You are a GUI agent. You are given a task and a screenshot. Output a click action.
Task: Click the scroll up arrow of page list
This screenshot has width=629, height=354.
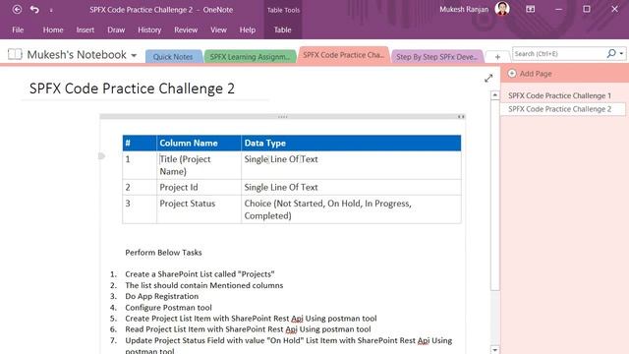pos(495,95)
